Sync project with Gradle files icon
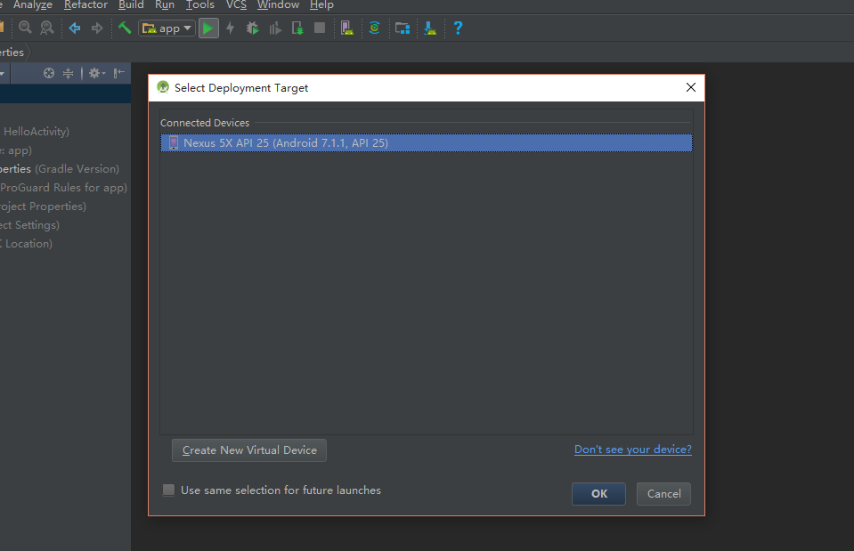The width and height of the screenshot is (854, 551). (374, 28)
